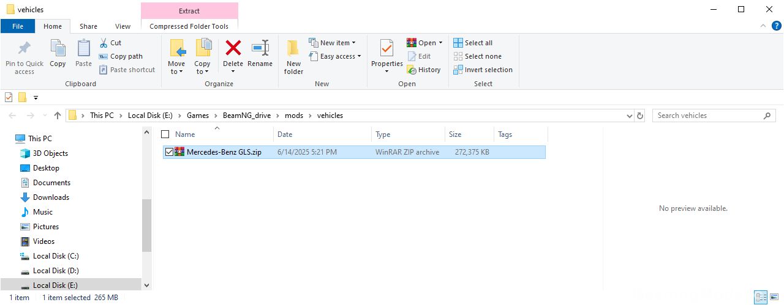Create a New folder from ribbon
This screenshot has height=305, width=784.
click(293, 56)
